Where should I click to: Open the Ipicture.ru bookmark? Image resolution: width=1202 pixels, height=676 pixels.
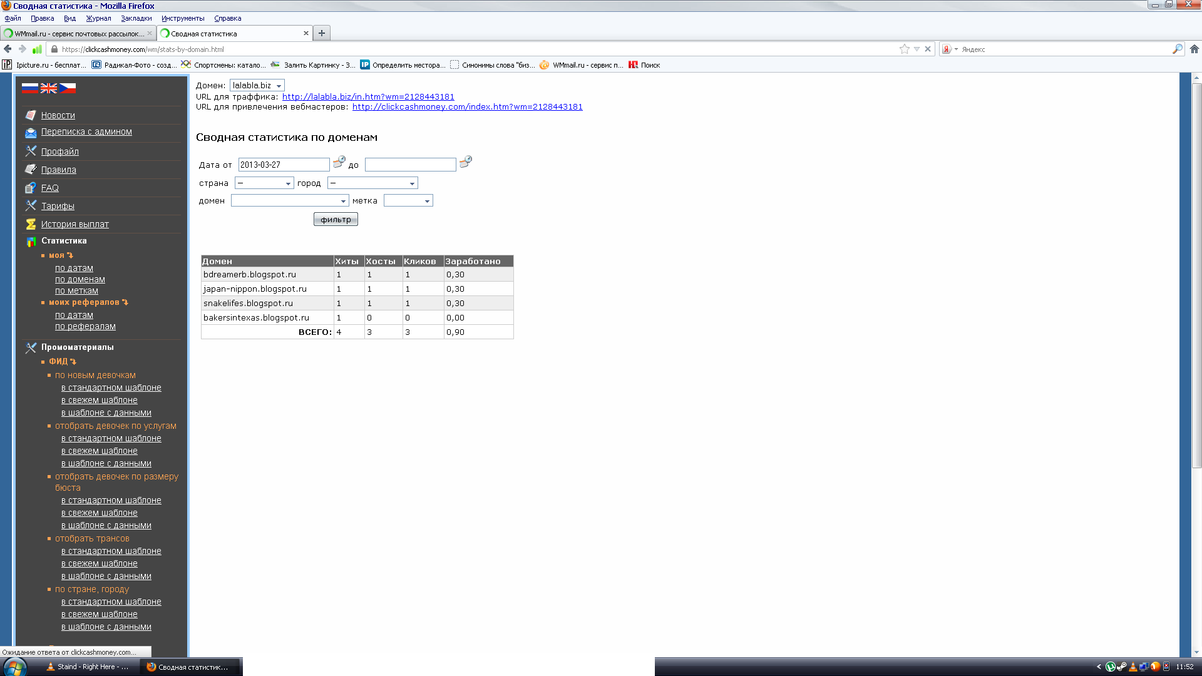(44, 64)
